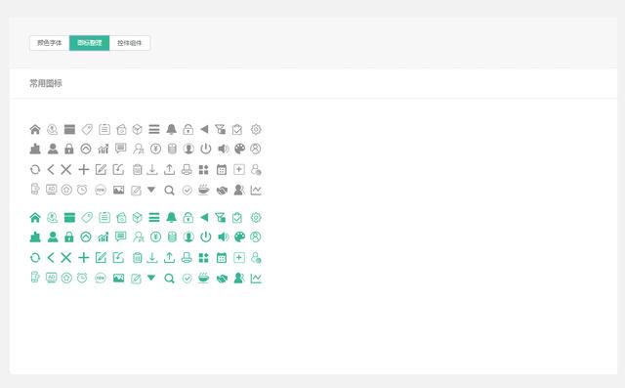Click the gray X close icon
625x388 pixels.
(66, 169)
